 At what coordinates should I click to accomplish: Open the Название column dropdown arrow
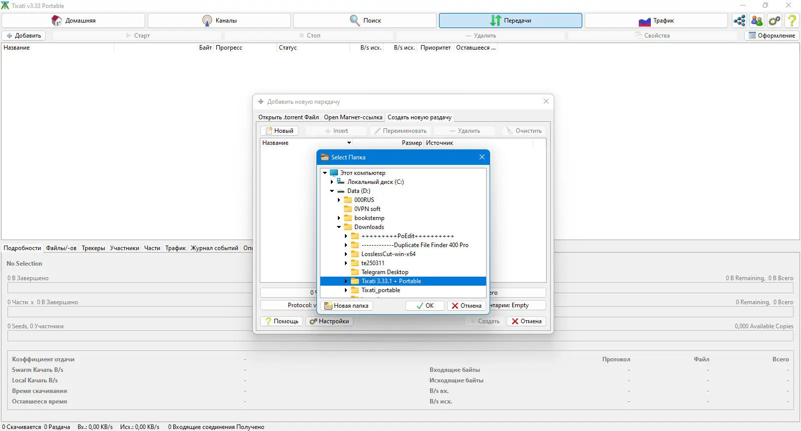pos(349,143)
